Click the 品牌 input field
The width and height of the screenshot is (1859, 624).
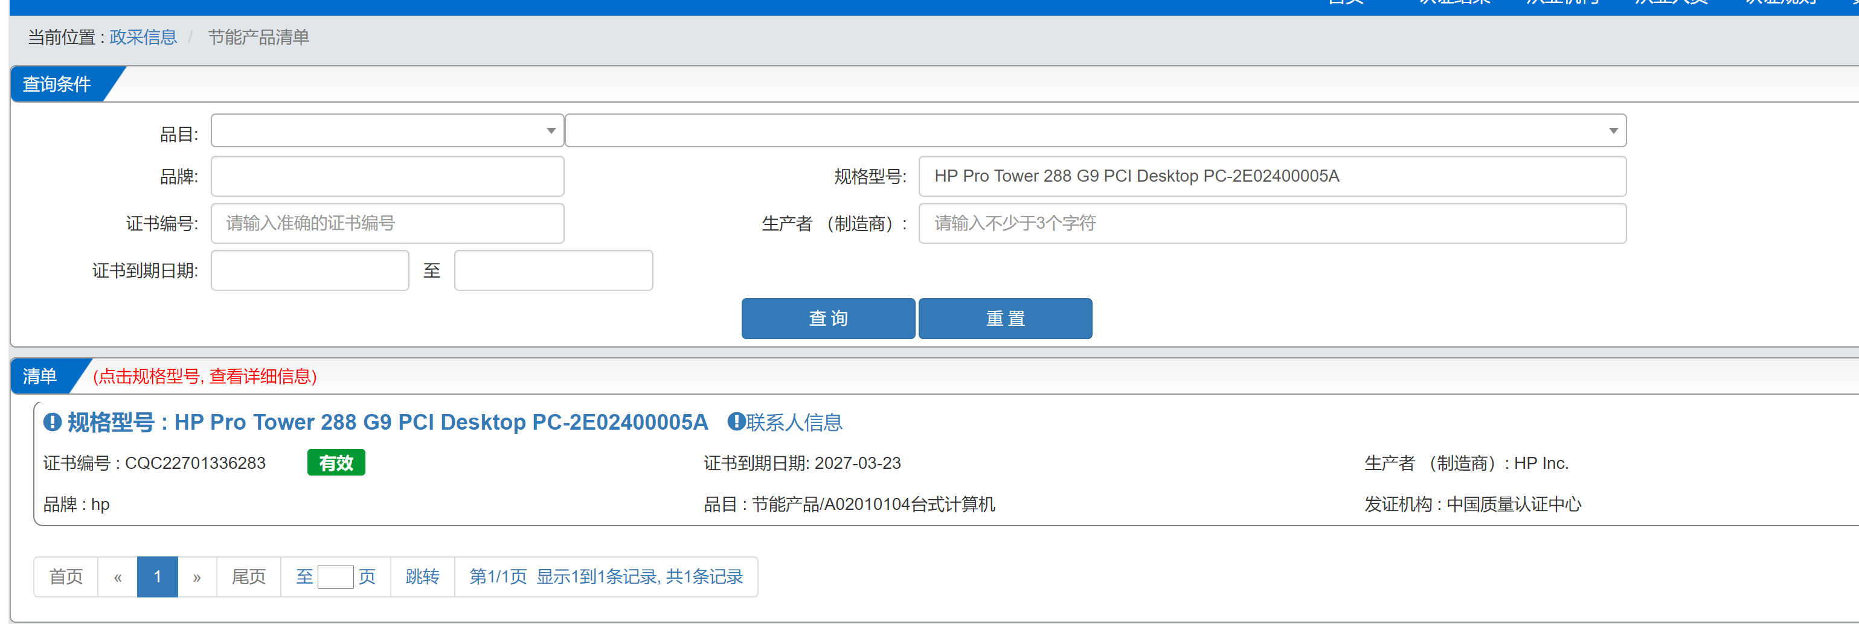(x=387, y=176)
